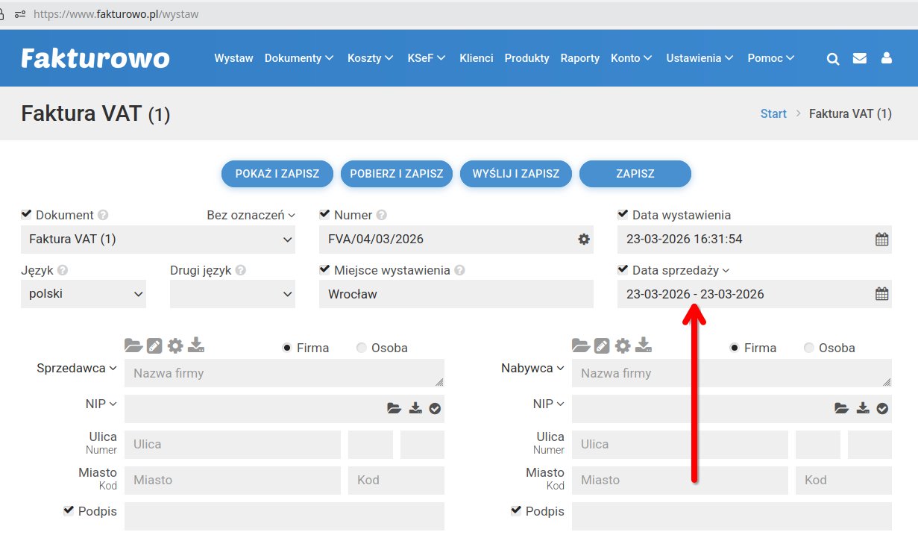Viewport: 918px width, 535px height.
Task: Click the folder icon above Sprzedawca
Action: pos(133,345)
